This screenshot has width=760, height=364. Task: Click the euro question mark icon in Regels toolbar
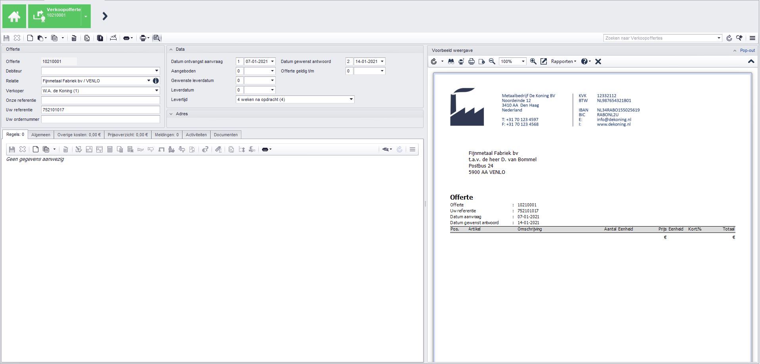point(205,149)
